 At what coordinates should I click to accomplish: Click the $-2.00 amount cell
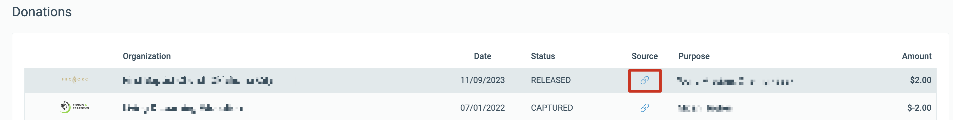919,108
